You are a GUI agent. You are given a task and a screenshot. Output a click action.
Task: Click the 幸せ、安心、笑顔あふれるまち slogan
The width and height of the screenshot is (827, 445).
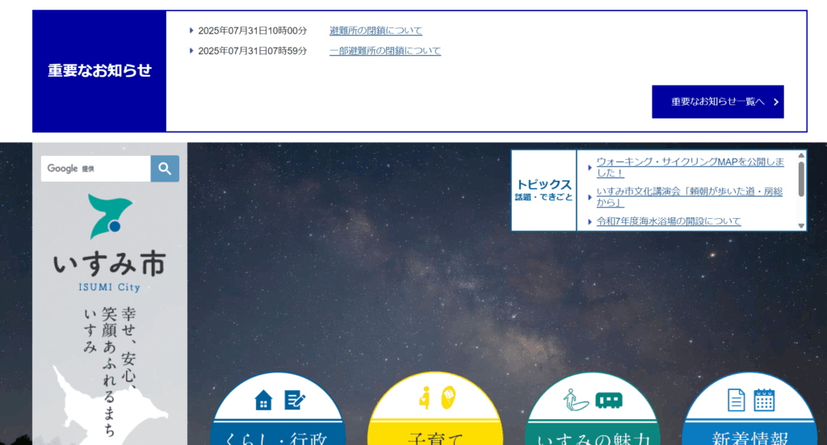(110, 371)
